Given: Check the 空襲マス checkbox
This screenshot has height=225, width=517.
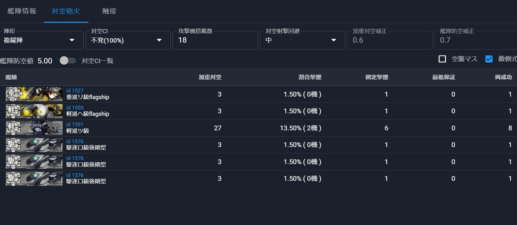Looking at the screenshot, I should [x=442, y=59].
